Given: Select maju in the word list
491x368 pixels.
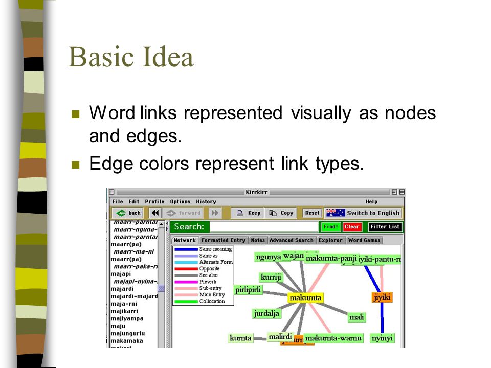Looking at the screenshot, I should click(118, 326).
